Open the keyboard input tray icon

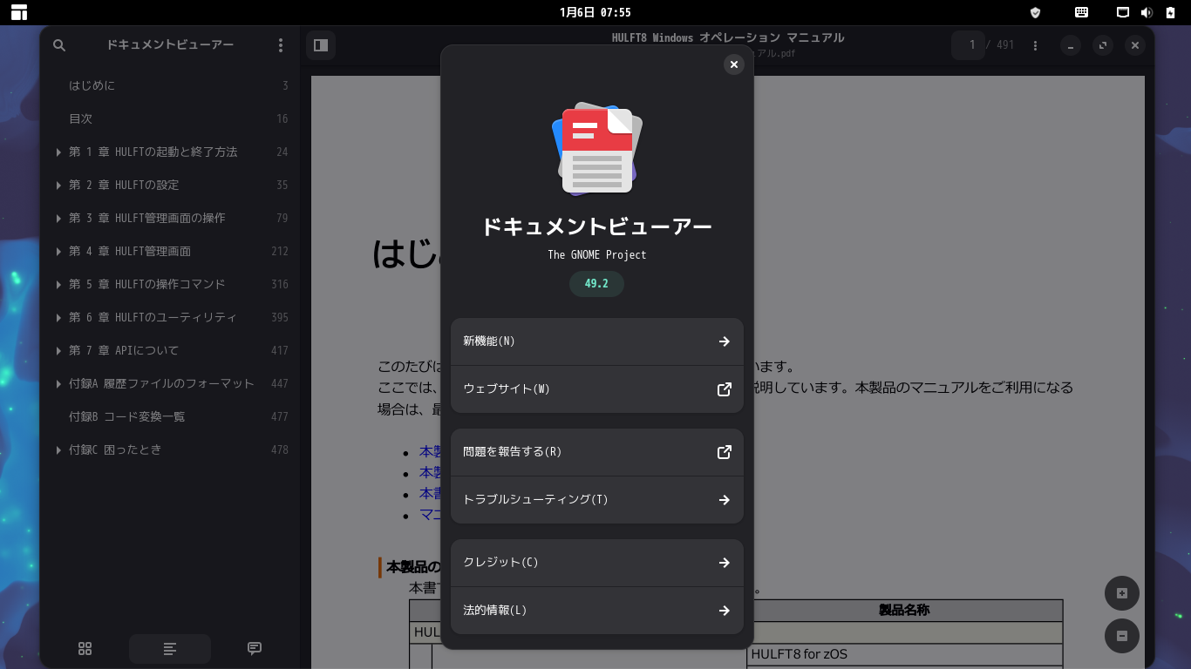pos(1081,12)
